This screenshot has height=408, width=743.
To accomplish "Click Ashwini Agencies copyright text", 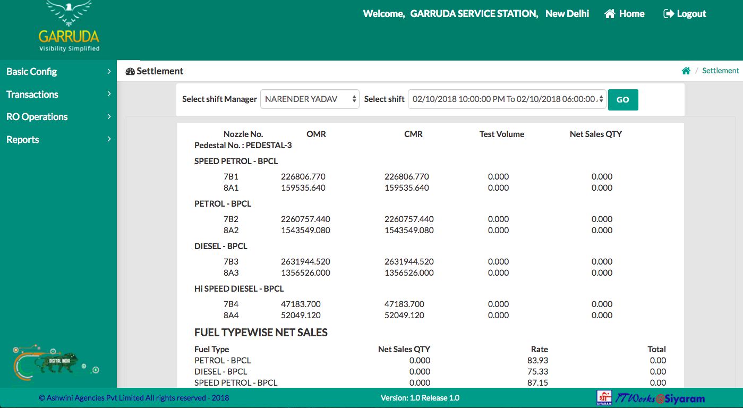I will pos(134,397).
